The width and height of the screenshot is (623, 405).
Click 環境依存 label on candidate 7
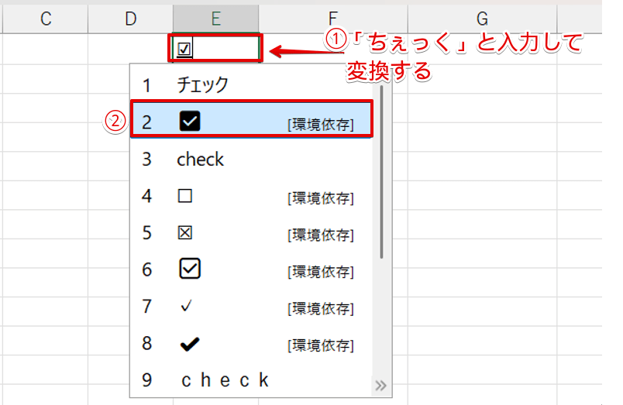(x=321, y=308)
